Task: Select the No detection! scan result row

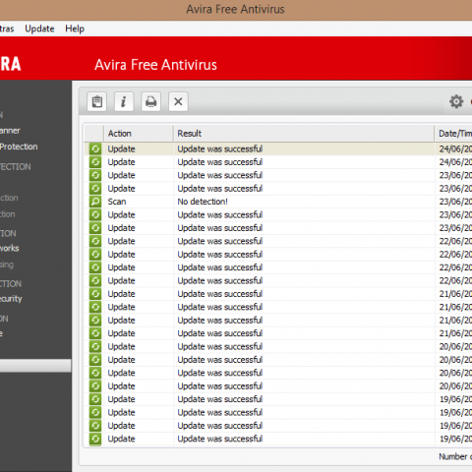Action: [x=278, y=202]
